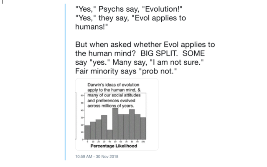
Task: Click the histogram bar at 10
Action: pos(93,131)
